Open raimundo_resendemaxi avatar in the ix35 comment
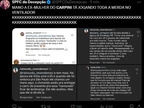The width and height of the screenshot is (144, 108). [x=15, y=70]
